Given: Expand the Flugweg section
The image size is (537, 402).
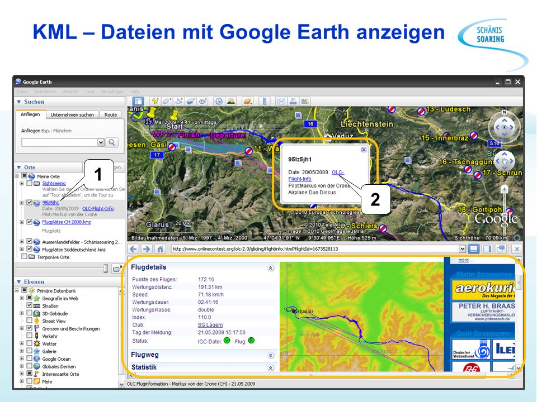Looking at the screenshot, I should tap(271, 356).
